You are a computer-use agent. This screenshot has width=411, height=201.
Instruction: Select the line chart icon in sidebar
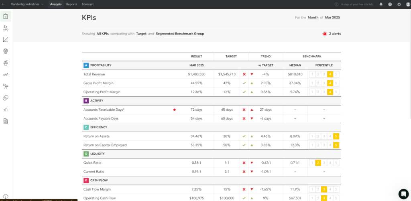click(x=6, y=40)
